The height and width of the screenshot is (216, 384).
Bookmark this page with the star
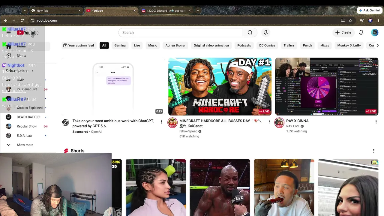pyautogui.click(x=350, y=20)
